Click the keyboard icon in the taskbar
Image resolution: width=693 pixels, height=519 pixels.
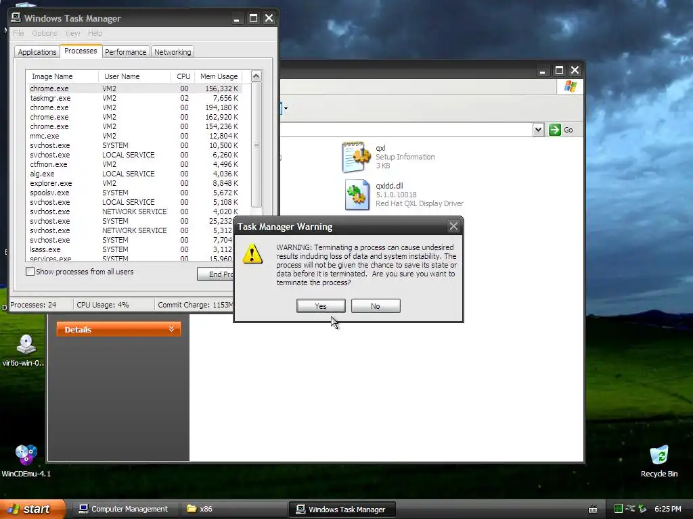pyautogui.click(x=593, y=510)
